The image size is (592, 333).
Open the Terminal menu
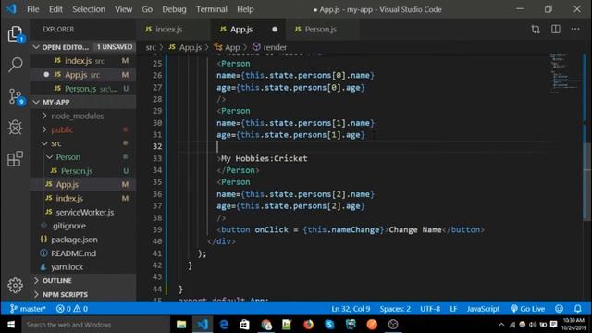(212, 9)
